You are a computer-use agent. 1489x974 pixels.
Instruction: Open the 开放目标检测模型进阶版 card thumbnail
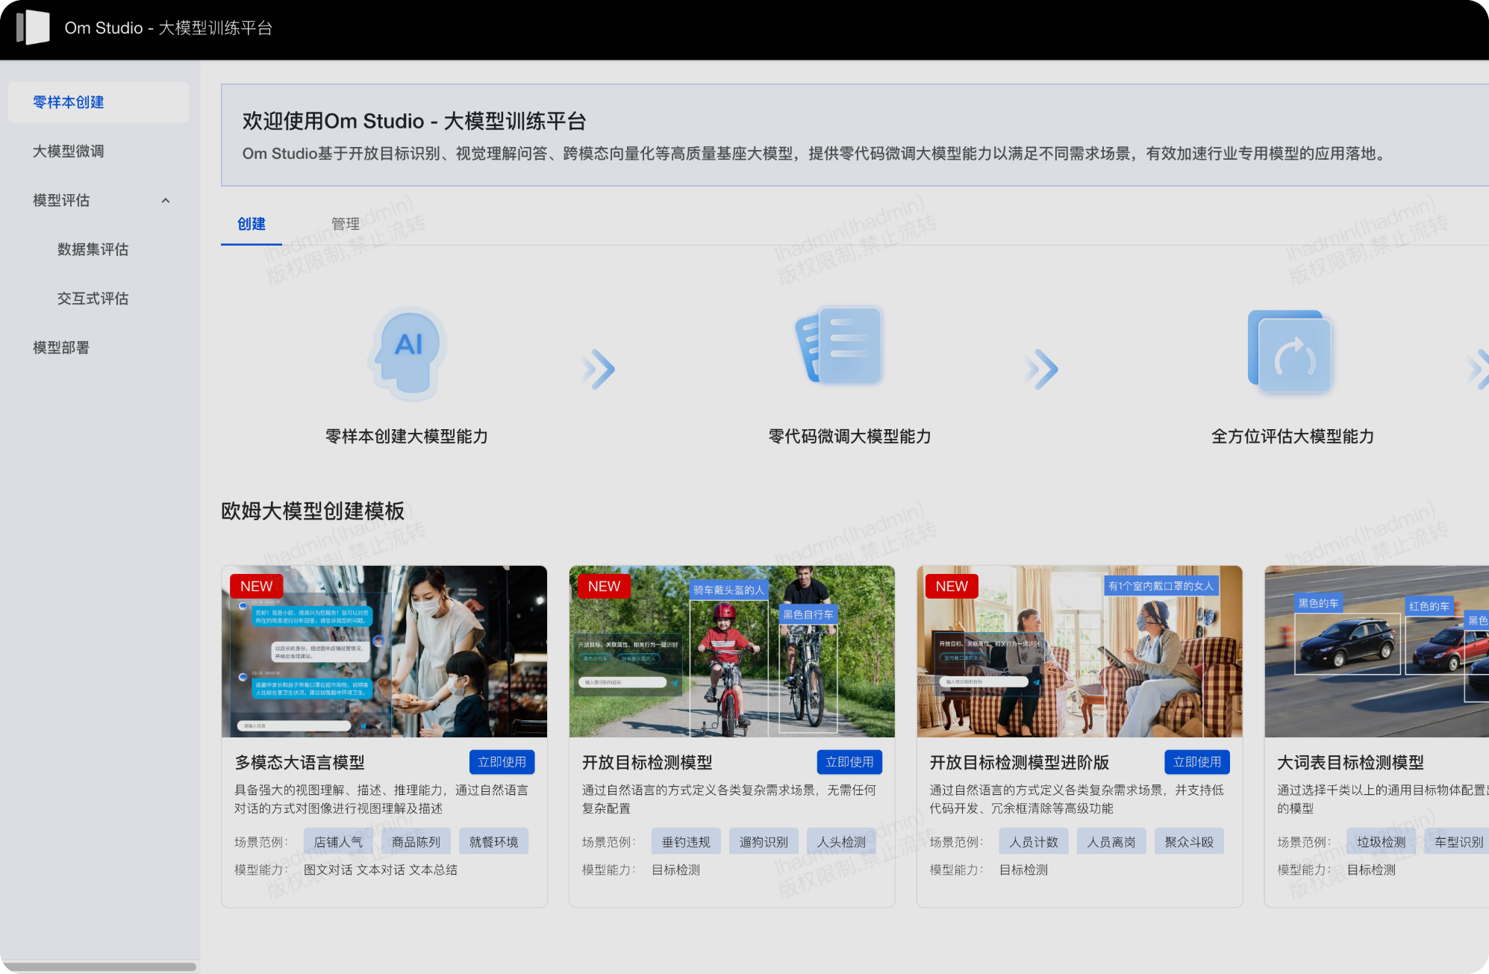pos(1080,652)
